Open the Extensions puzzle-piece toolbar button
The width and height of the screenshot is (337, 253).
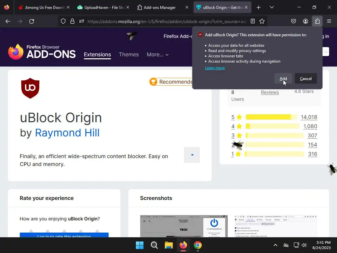pyautogui.click(x=317, y=21)
